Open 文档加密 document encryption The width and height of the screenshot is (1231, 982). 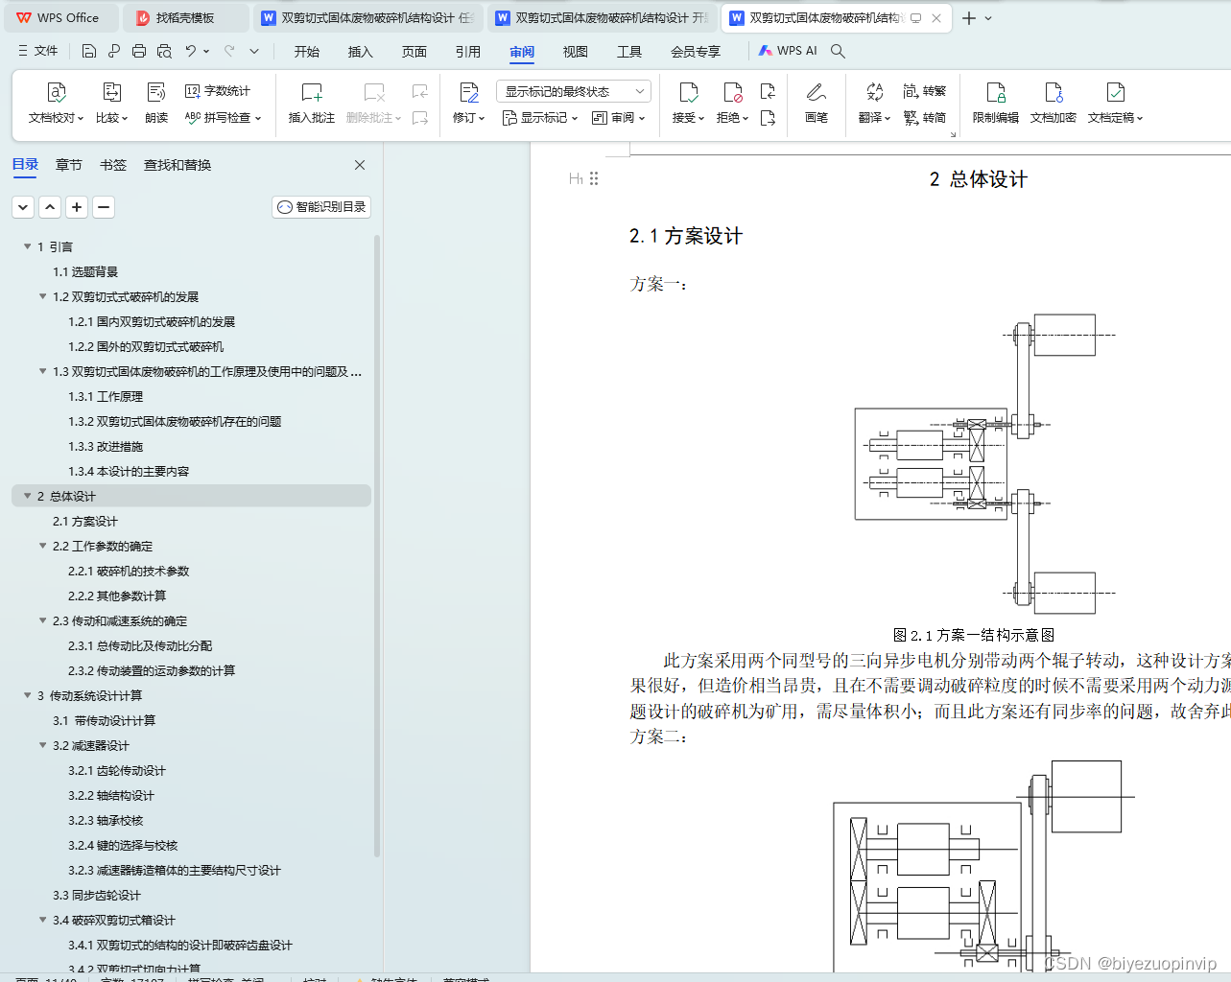pos(1053,104)
